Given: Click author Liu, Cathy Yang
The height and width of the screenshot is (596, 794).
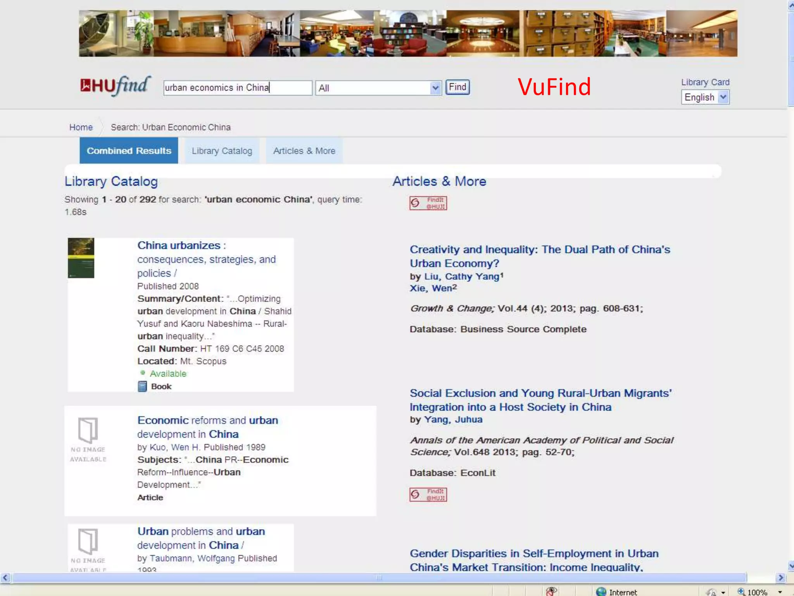Looking at the screenshot, I should click(x=462, y=277).
